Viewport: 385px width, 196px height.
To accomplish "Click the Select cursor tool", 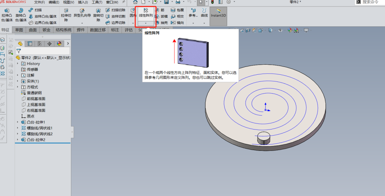I will pos(201,2).
